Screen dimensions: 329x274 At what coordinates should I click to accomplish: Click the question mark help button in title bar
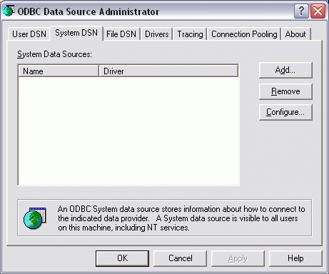coord(301,11)
